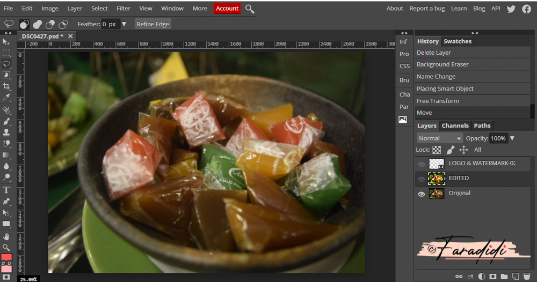Enable intersect with selection mode
The height and width of the screenshot is (282, 537).
coord(63,24)
